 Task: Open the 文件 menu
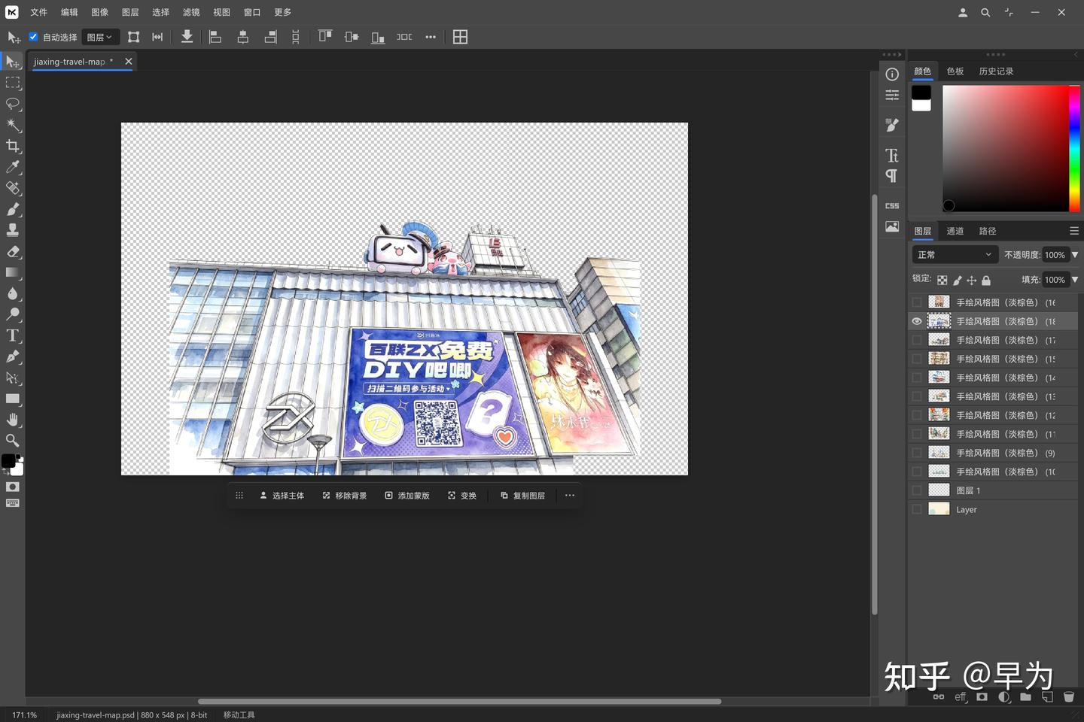[38, 13]
